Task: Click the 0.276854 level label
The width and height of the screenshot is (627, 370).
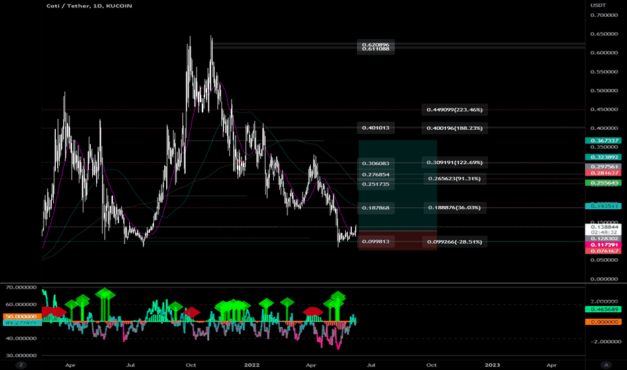Action: pyautogui.click(x=375, y=175)
